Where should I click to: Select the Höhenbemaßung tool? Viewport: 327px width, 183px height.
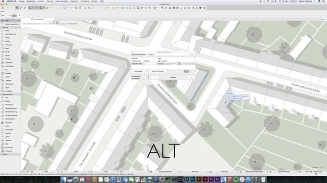pos(10,112)
